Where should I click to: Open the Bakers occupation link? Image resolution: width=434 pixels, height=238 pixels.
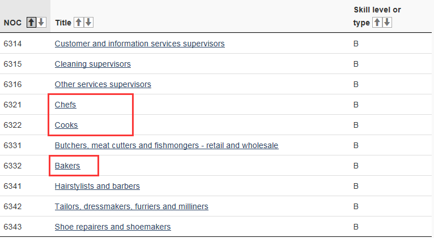tap(67, 166)
